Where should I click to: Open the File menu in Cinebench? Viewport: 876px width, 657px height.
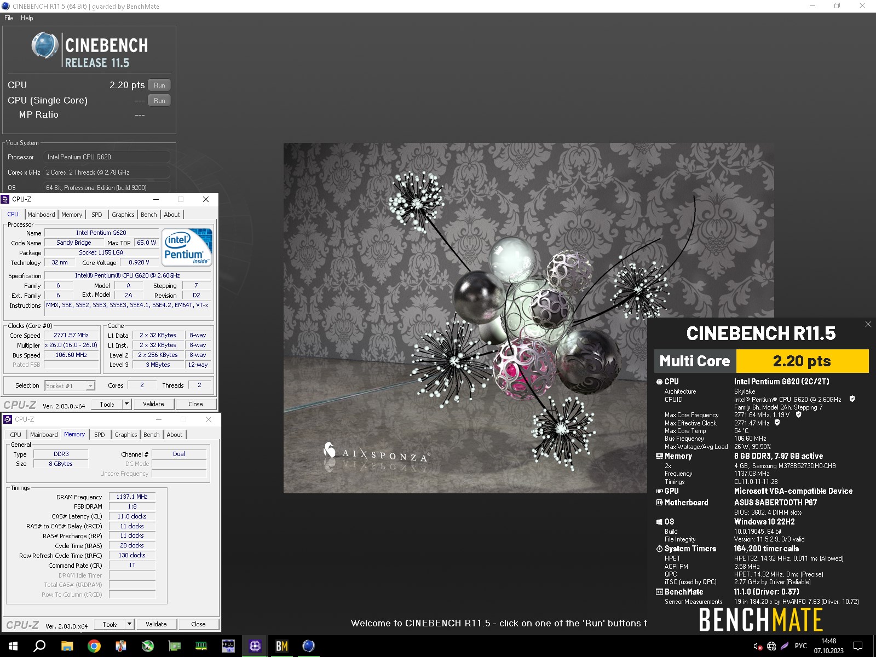tap(9, 18)
